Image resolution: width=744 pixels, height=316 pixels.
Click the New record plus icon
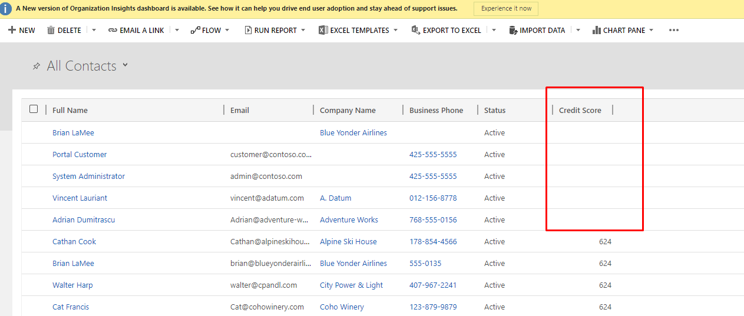pyautogui.click(x=12, y=30)
